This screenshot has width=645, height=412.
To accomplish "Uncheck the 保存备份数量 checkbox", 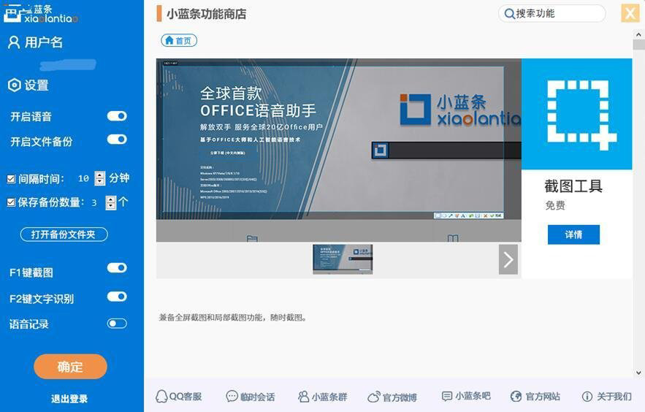I will coord(11,202).
